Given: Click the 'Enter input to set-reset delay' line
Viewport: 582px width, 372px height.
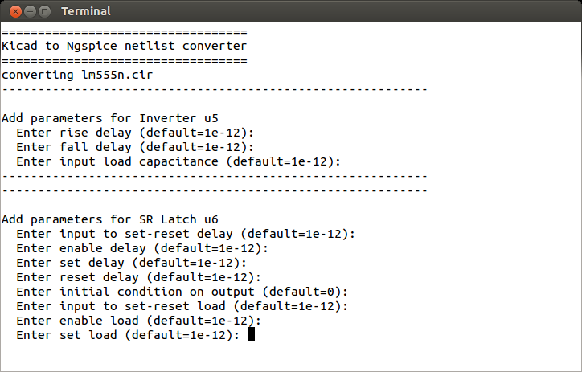Looking at the screenshot, I should tap(186, 234).
